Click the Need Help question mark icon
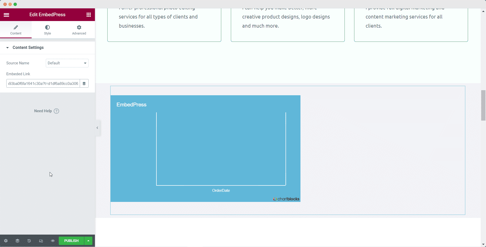This screenshot has width=486, height=247. 56,111
